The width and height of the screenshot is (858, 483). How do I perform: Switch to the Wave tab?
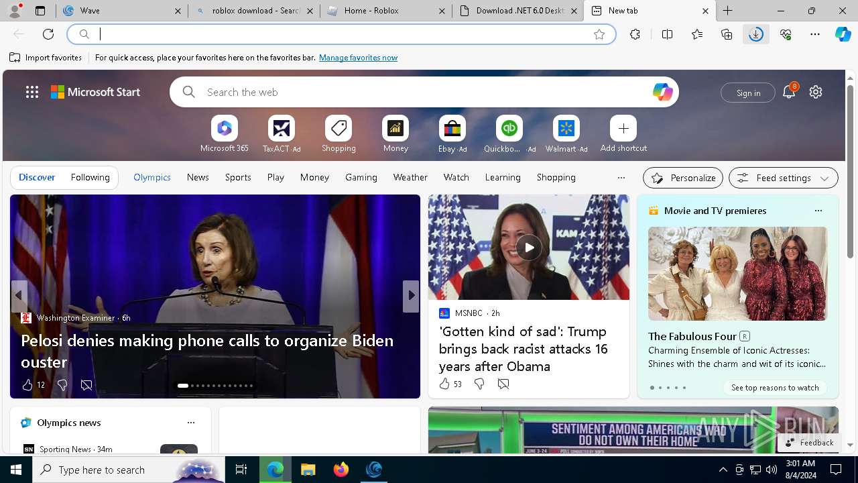[x=122, y=11]
